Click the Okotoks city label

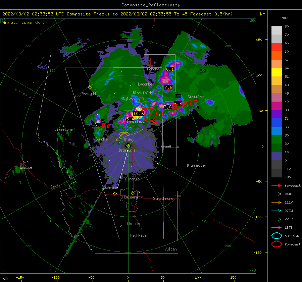[134, 224]
